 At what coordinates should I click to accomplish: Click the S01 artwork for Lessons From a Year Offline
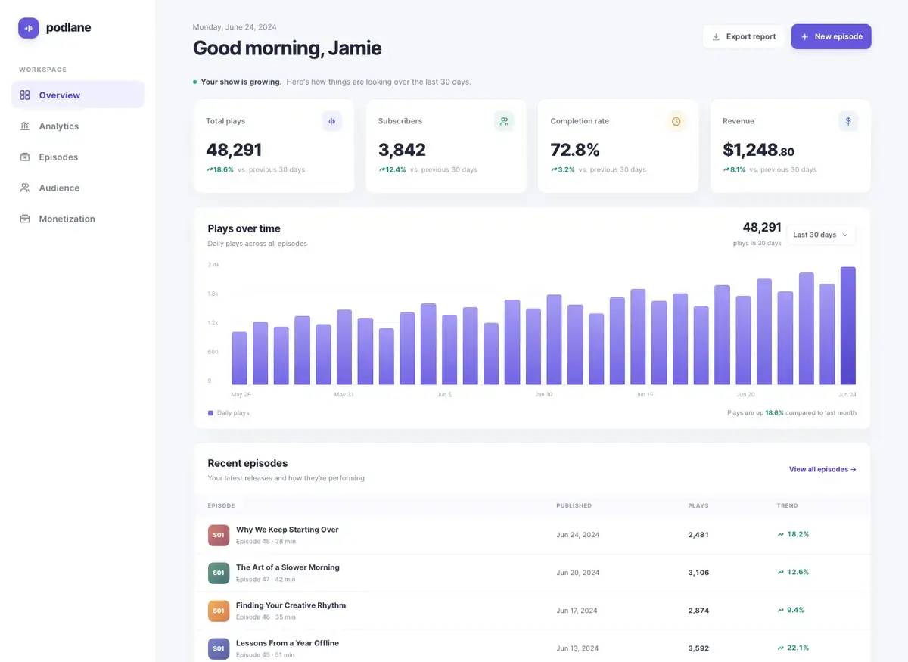click(x=219, y=648)
